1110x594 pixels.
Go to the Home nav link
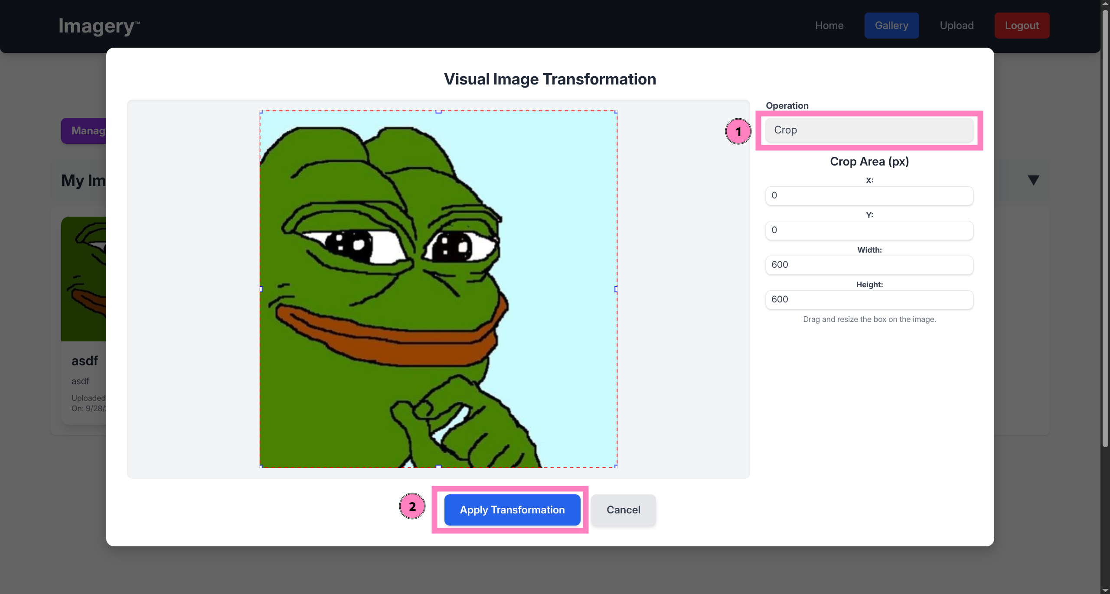(829, 26)
